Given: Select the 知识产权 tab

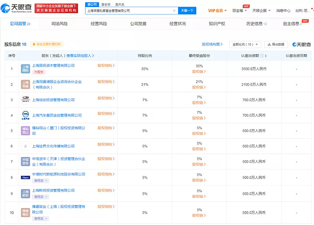Looking at the screenshot, I should click(x=217, y=24).
